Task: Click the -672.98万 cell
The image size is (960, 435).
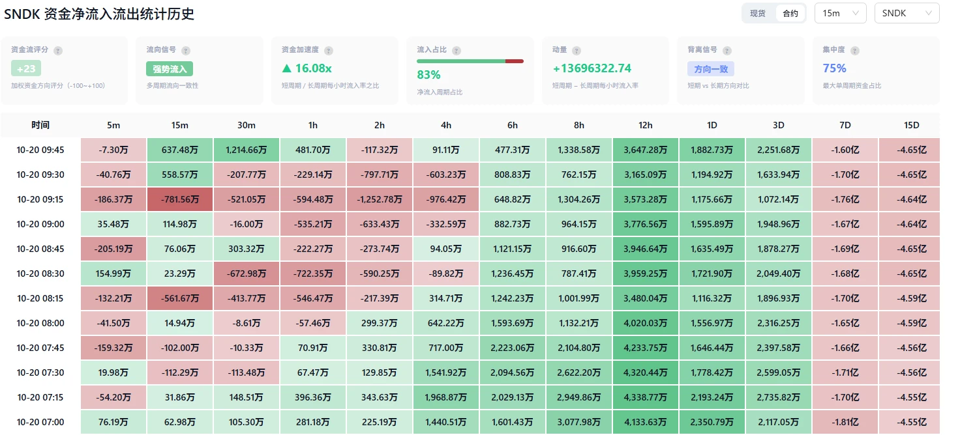Action: pos(247,274)
